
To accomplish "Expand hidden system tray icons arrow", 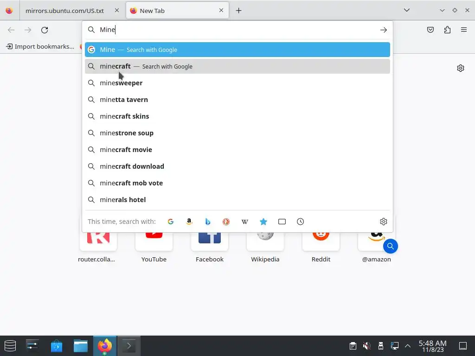I will (408, 346).
